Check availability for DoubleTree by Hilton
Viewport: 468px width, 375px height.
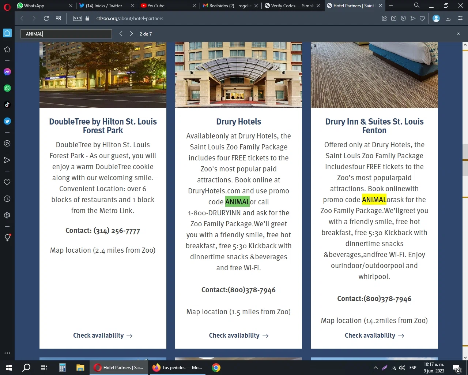(x=103, y=335)
